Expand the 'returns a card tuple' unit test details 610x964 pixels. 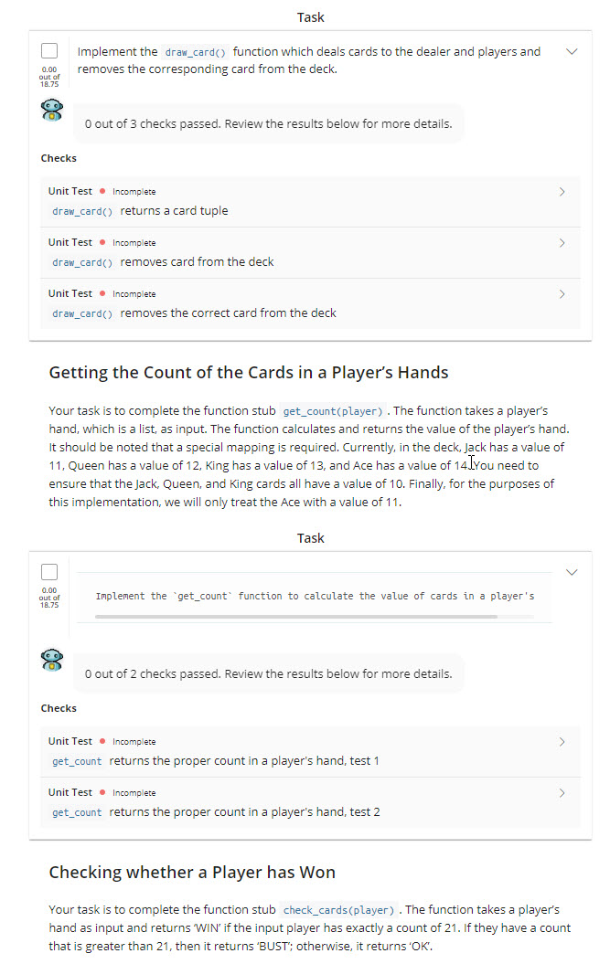click(563, 192)
